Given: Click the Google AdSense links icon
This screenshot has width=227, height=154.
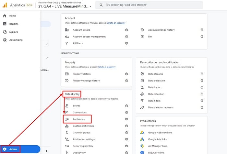Looking at the screenshot, I should (x=142, y=132).
